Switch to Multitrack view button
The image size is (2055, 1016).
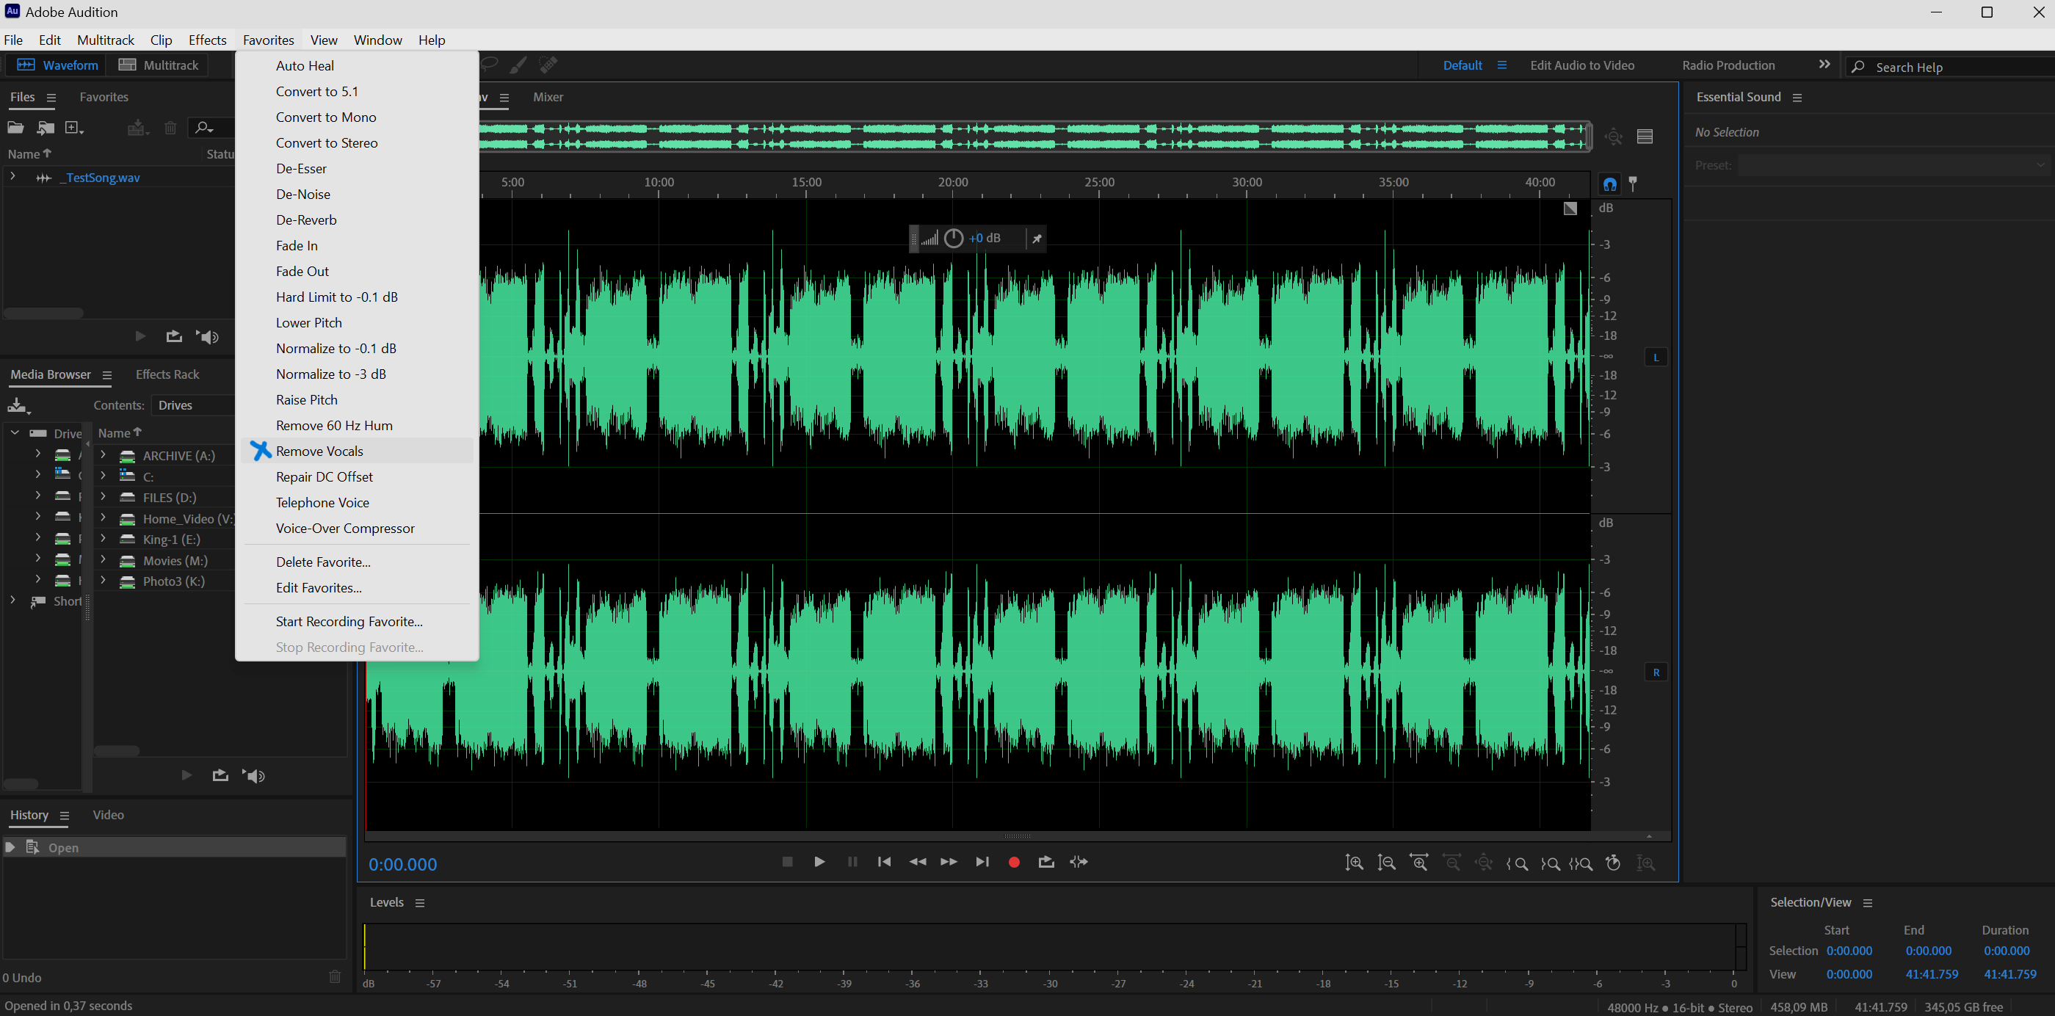pos(159,65)
